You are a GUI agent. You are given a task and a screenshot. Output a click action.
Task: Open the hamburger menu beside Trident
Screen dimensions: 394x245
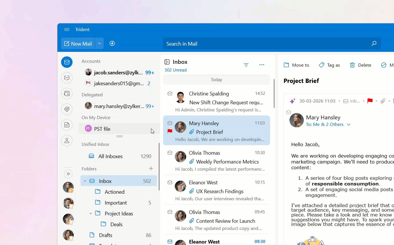(x=67, y=30)
